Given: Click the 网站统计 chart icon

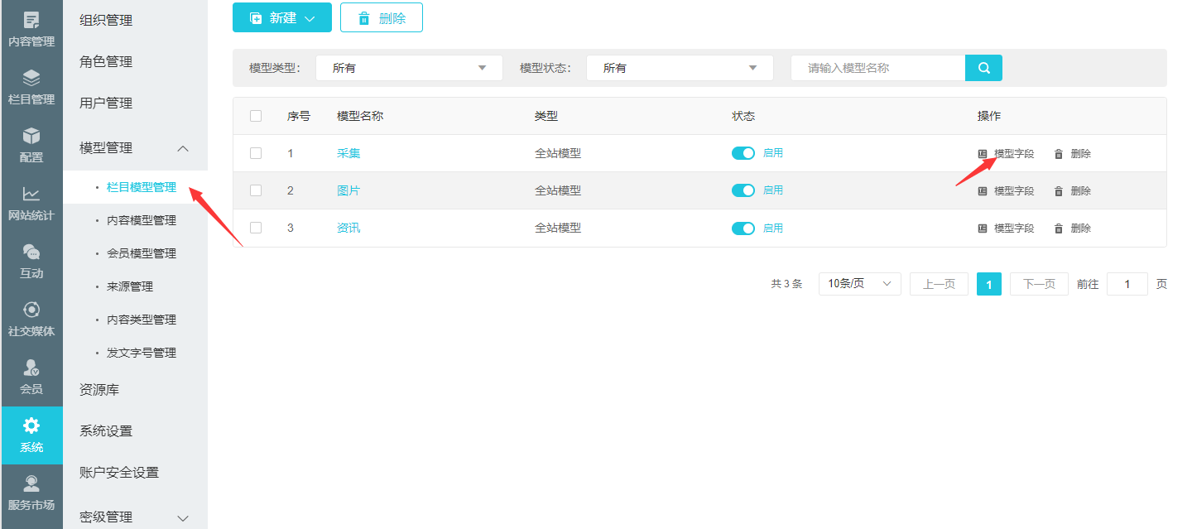Looking at the screenshot, I should click(31, 195).
